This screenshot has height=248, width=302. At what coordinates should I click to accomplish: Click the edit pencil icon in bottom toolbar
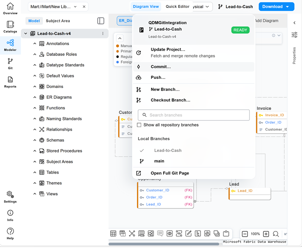click(x=188, y=234)
